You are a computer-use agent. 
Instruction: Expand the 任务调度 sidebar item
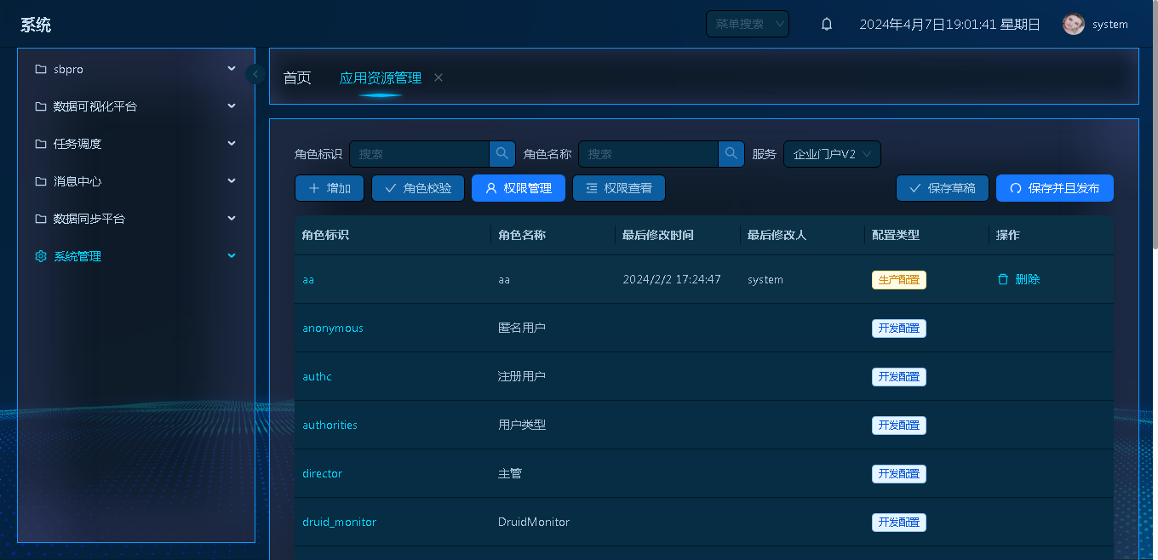click(x=135, y=144)
